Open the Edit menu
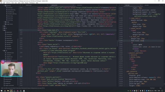Screen dimensions: 165x92 click(x=4, y=3)
